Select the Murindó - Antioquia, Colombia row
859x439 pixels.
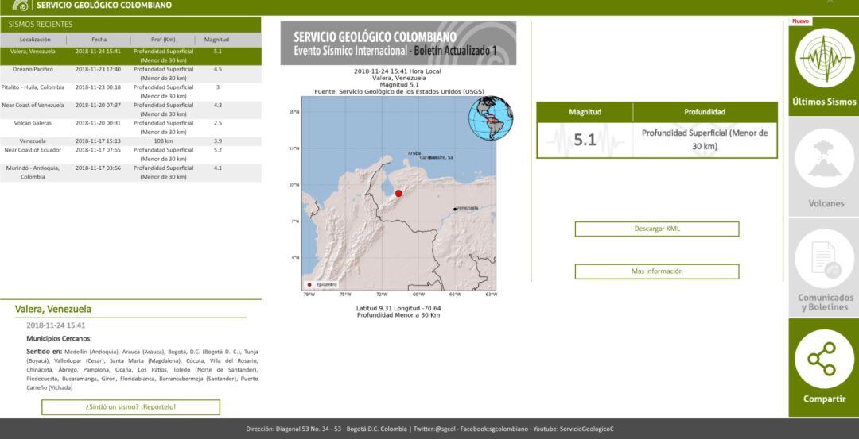point(130,172)
